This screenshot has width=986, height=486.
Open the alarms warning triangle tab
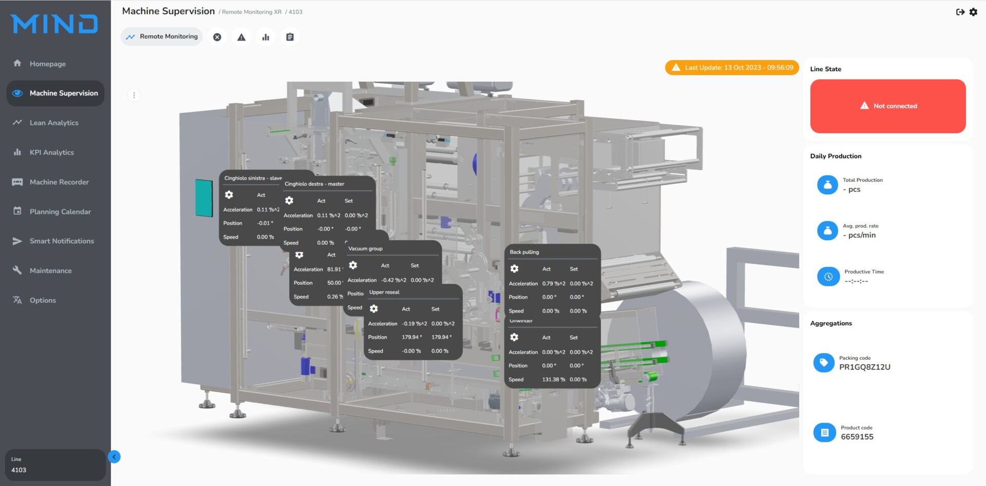(241, 37)
